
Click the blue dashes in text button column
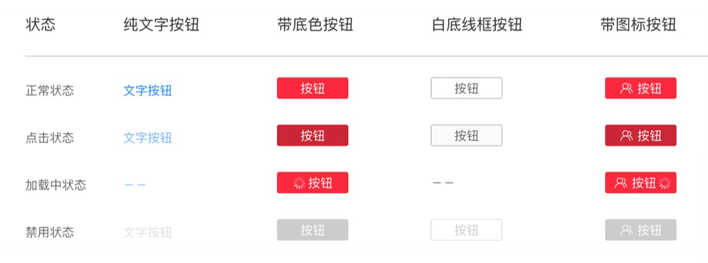(x=135, y=184)
